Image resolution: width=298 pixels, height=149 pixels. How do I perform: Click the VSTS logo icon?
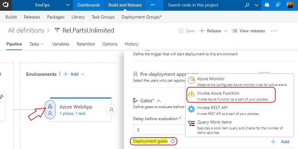(x=6, y=5)
